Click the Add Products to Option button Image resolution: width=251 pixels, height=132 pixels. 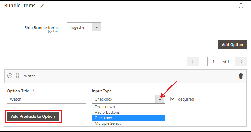(33, 116)
